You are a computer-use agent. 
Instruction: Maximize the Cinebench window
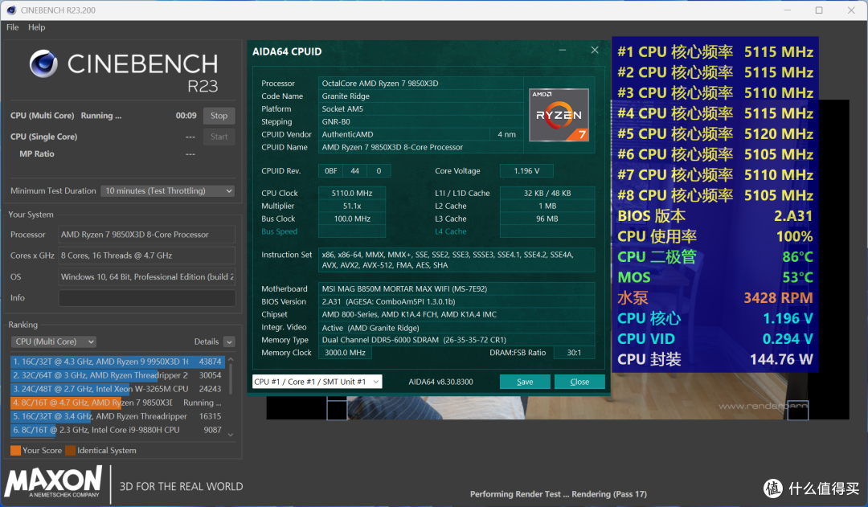(x=819, y=10)
